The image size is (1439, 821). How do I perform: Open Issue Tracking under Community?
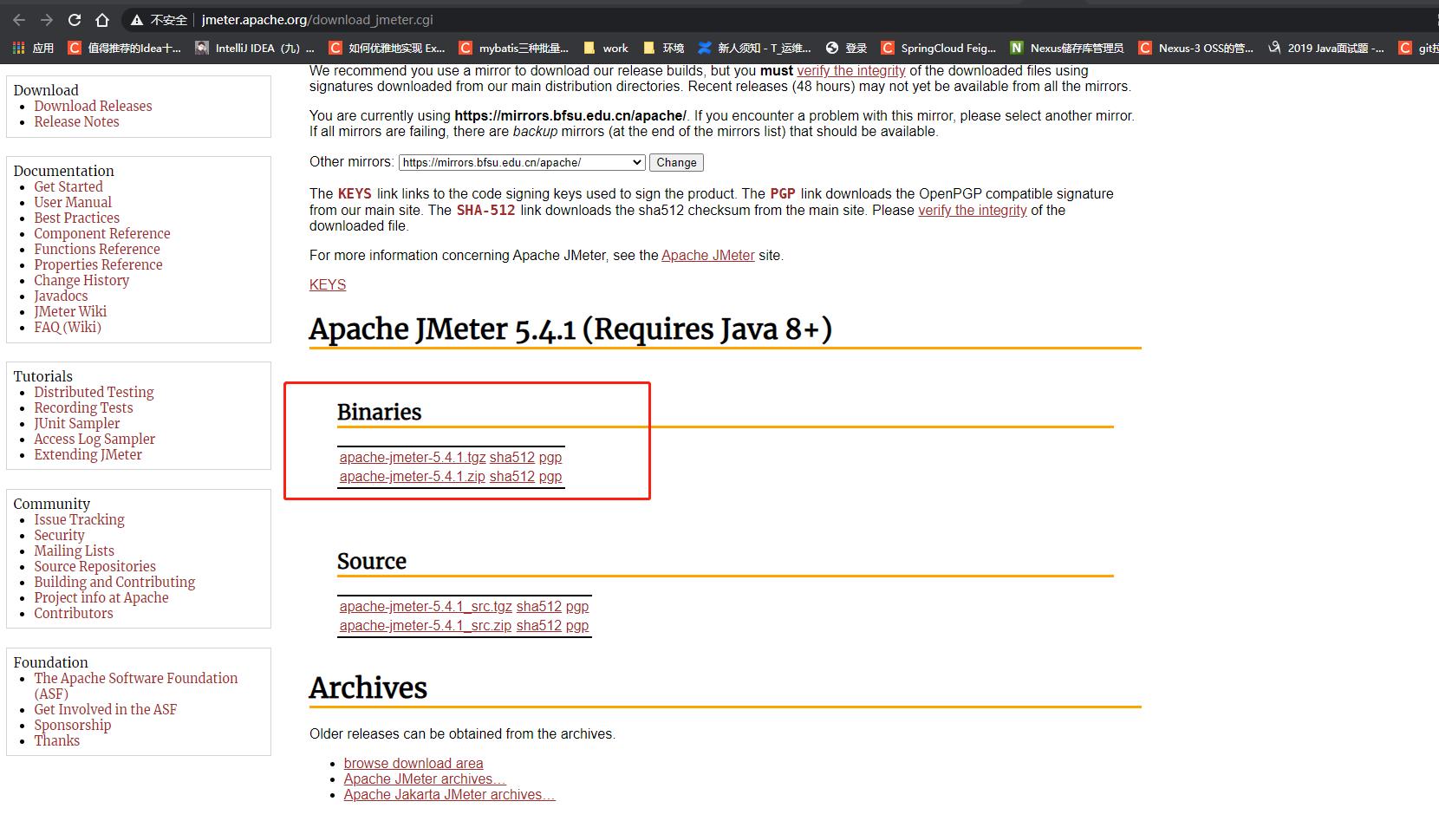pyautogui.click(x=79, y=519)
